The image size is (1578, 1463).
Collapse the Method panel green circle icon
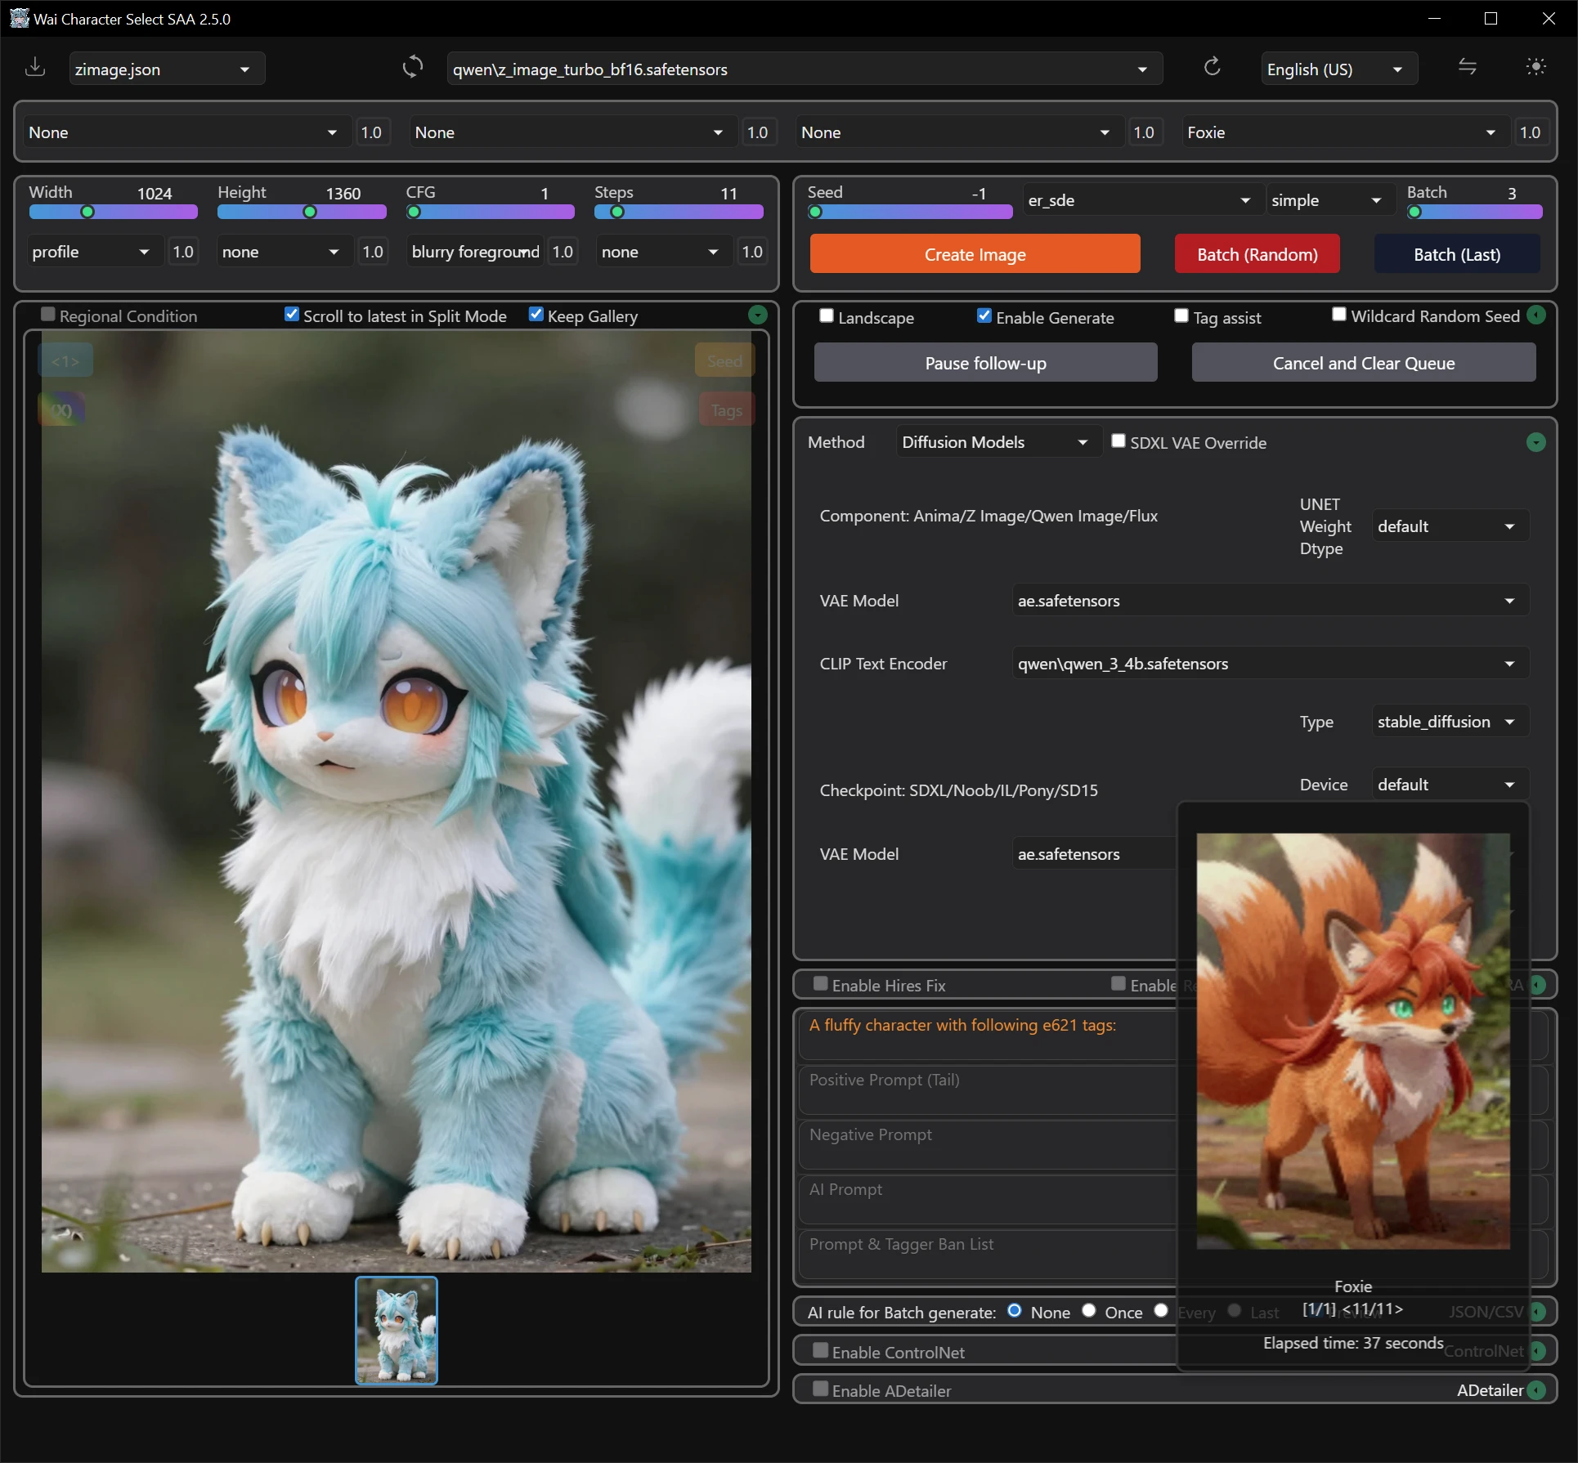click(x=1536, y=442)
